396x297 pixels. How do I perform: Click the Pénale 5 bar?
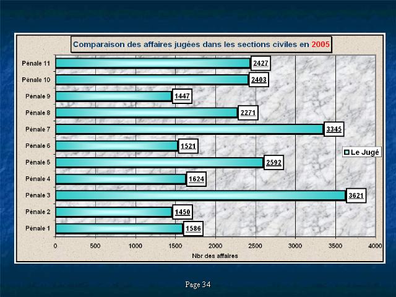click(160, 162)
